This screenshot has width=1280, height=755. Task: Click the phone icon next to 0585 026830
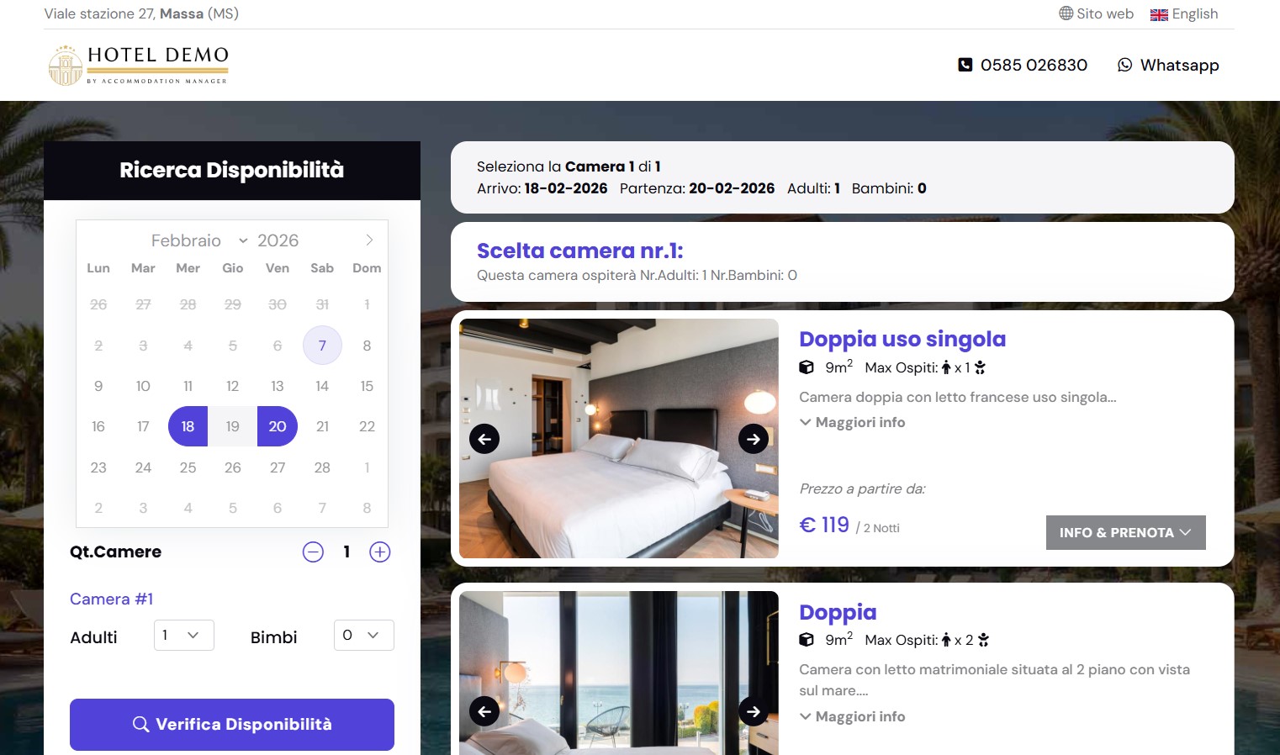(964, 65)
